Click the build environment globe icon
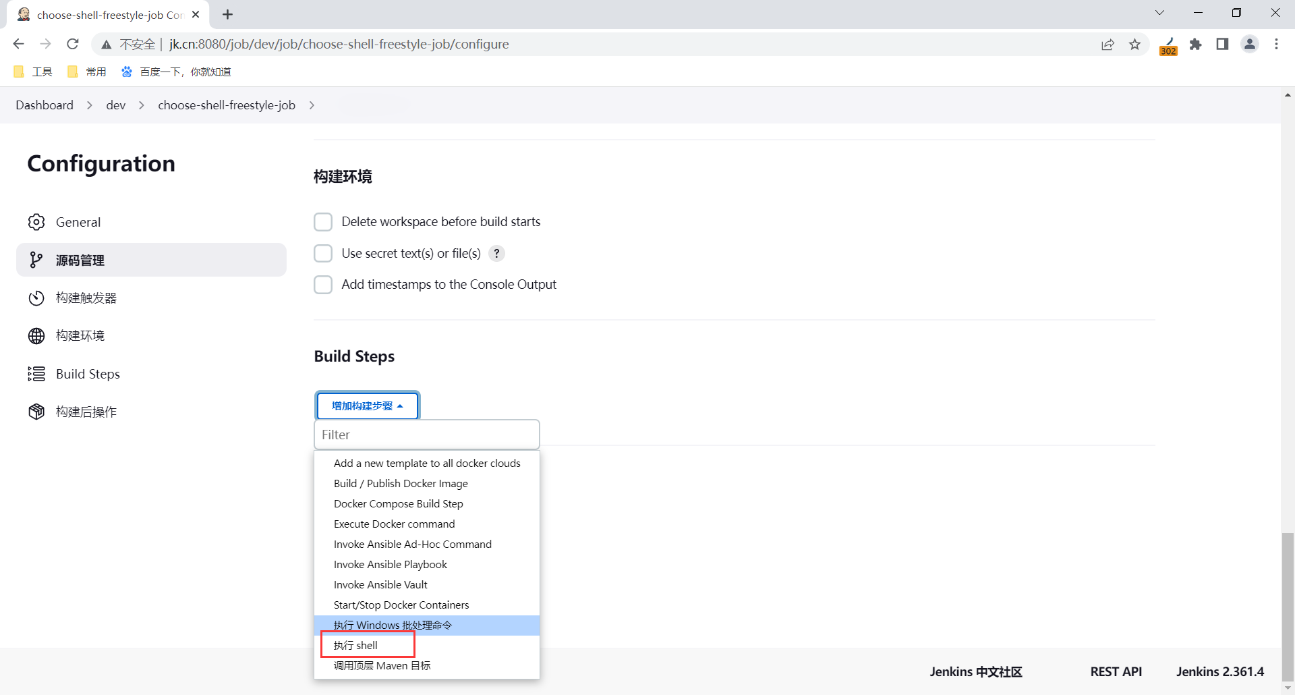The image size is (1295, 695). point(36,335)
